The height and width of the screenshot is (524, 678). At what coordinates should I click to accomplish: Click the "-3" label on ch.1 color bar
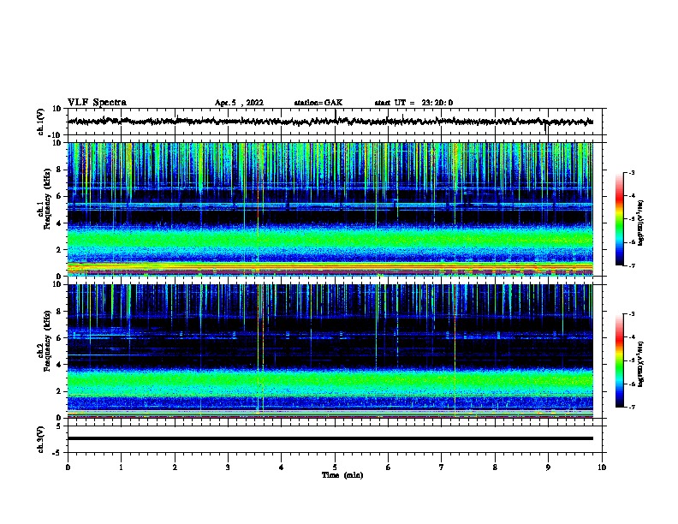tap(631, 173)
